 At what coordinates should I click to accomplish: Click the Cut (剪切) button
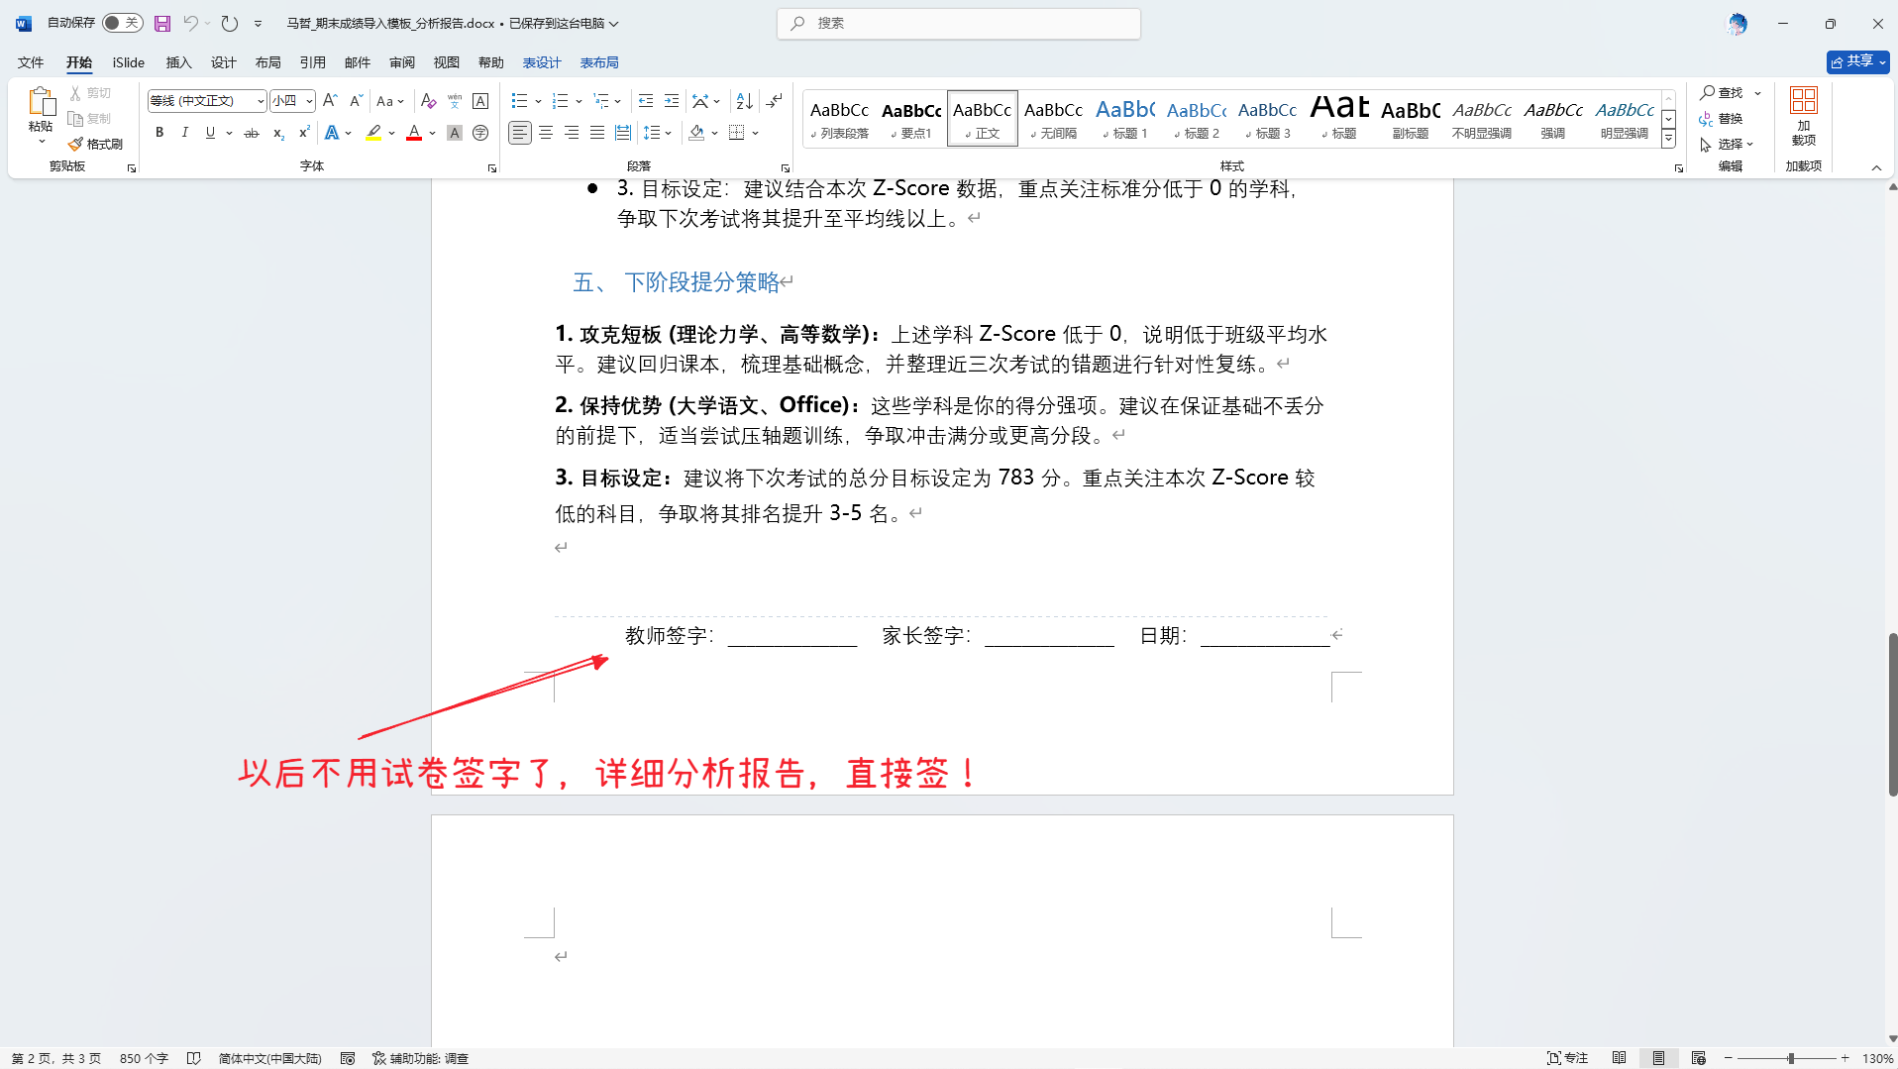click(90, 93)
